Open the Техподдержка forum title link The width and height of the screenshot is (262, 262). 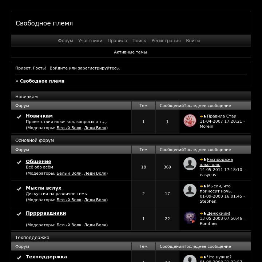point(46,257)
